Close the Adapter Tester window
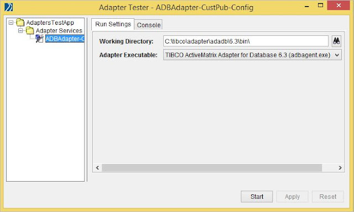The height and width of the screenshot is (212, 354). point(339,6)
